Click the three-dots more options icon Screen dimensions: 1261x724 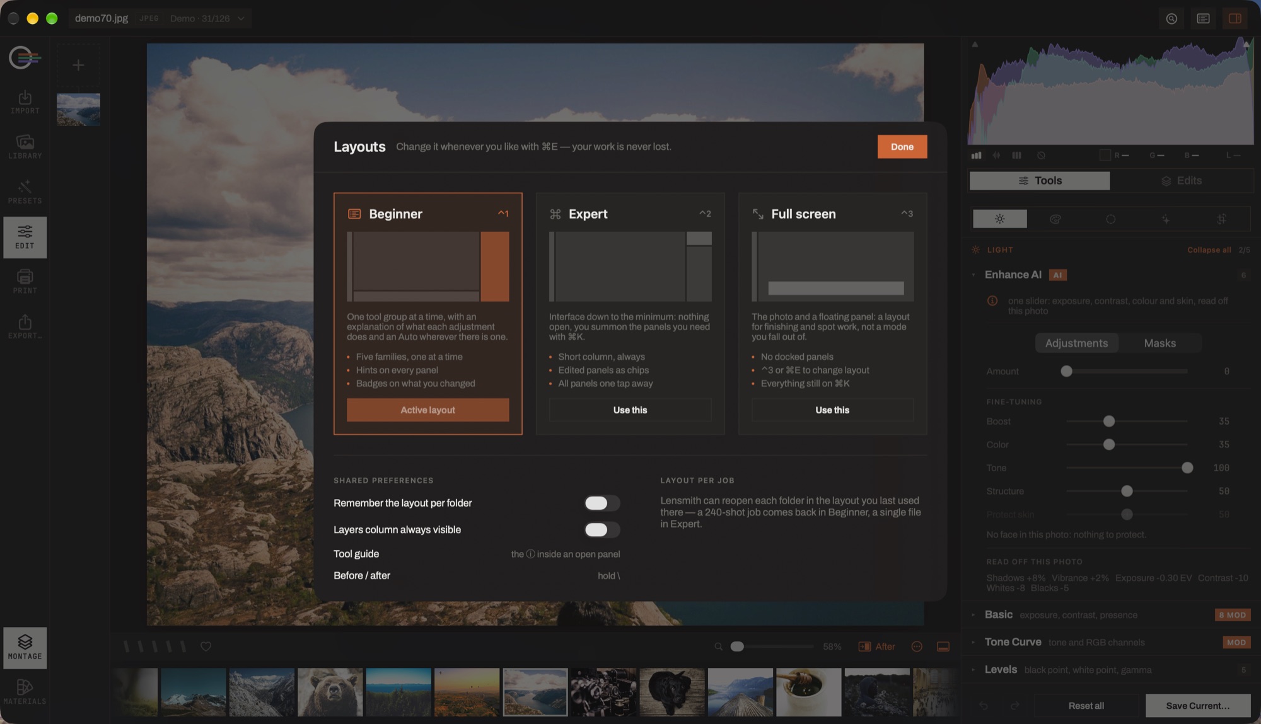[917, 646]
